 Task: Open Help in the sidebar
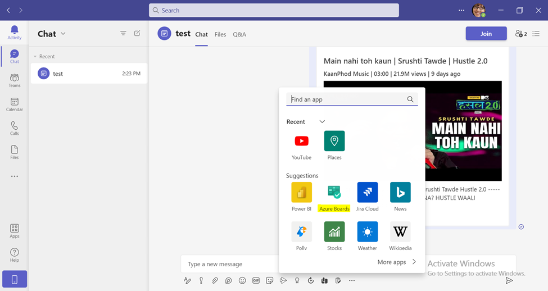click(x=14, y=255)
